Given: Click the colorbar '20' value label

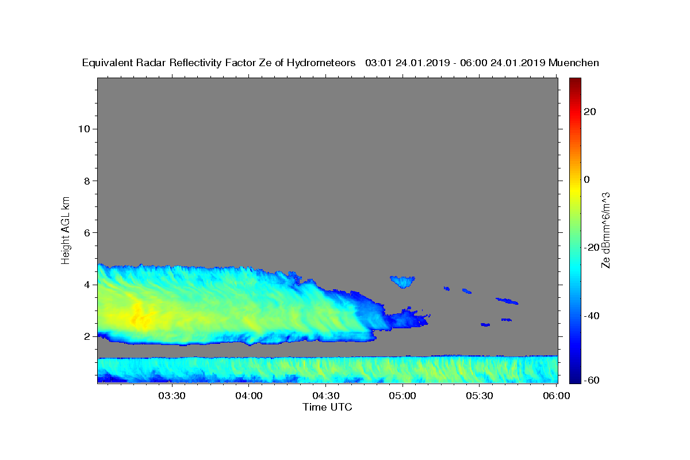Looking at the screenshot, I should pos(589,112).
